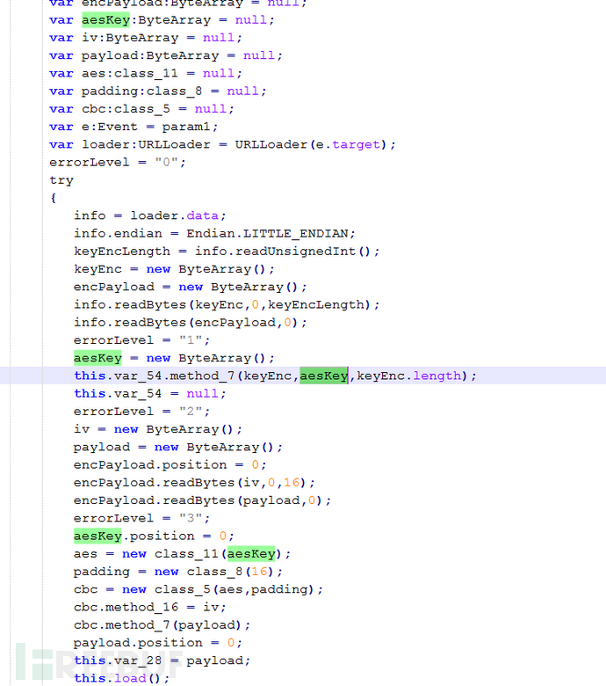Click the line 'encPayload.readBytes(payload,0);'

pos(202,500)
